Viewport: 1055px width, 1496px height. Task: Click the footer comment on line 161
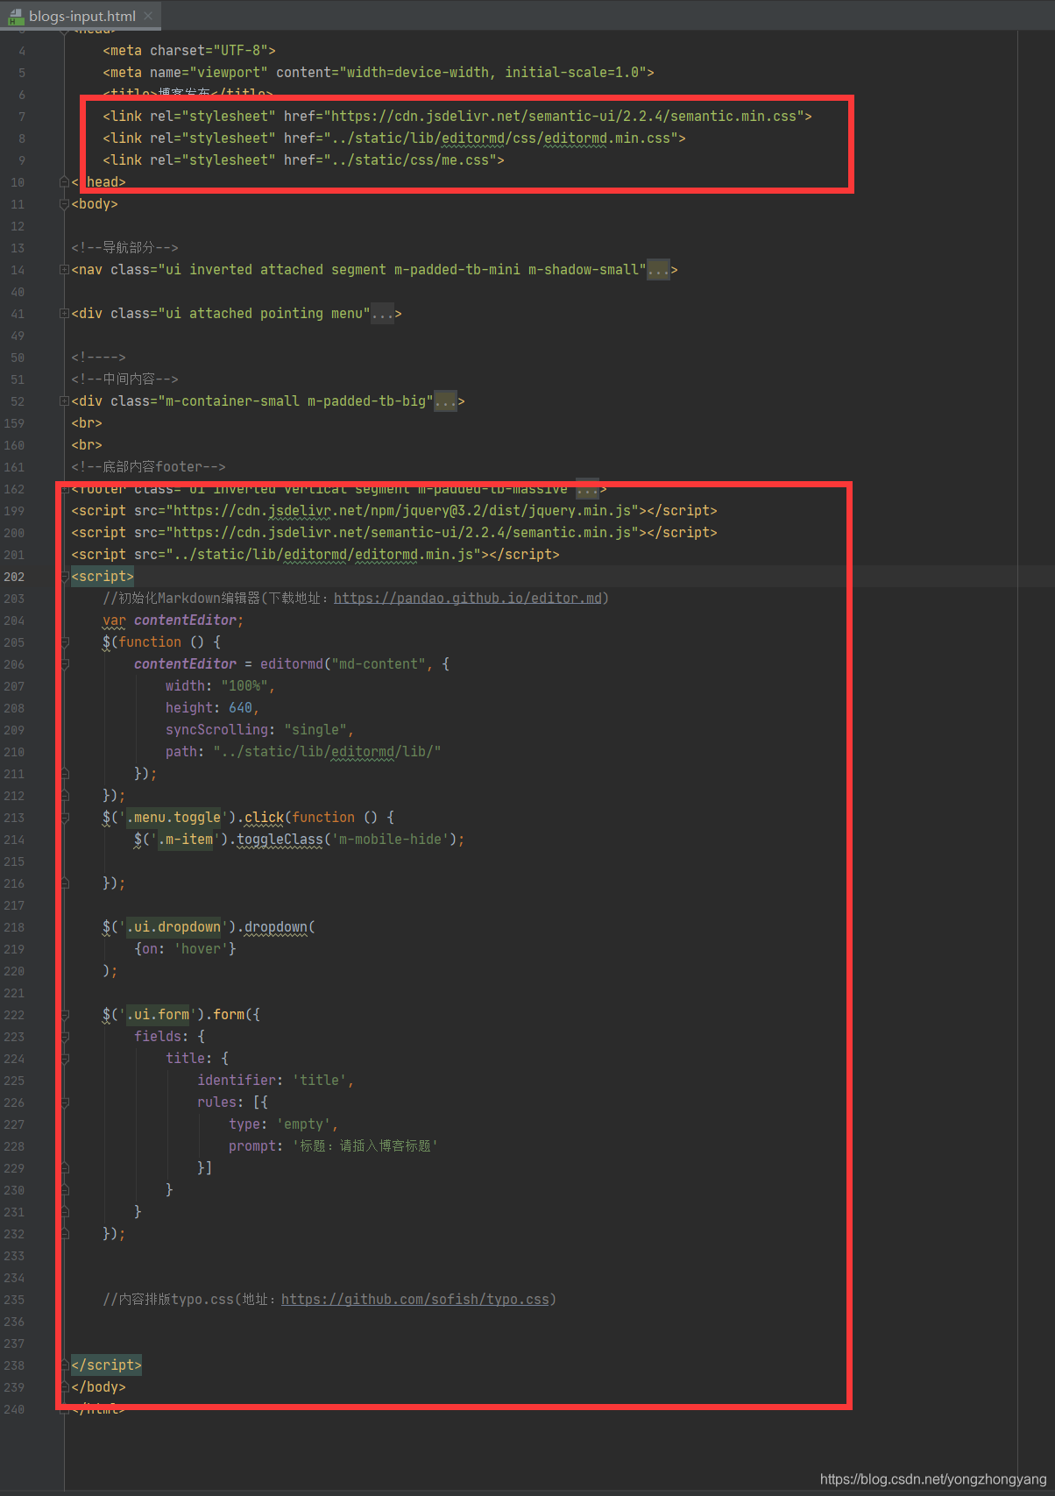[x=149, y=467]
